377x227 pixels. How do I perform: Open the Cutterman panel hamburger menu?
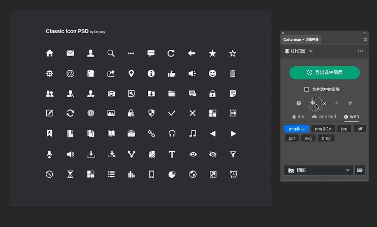click(365, 39)
